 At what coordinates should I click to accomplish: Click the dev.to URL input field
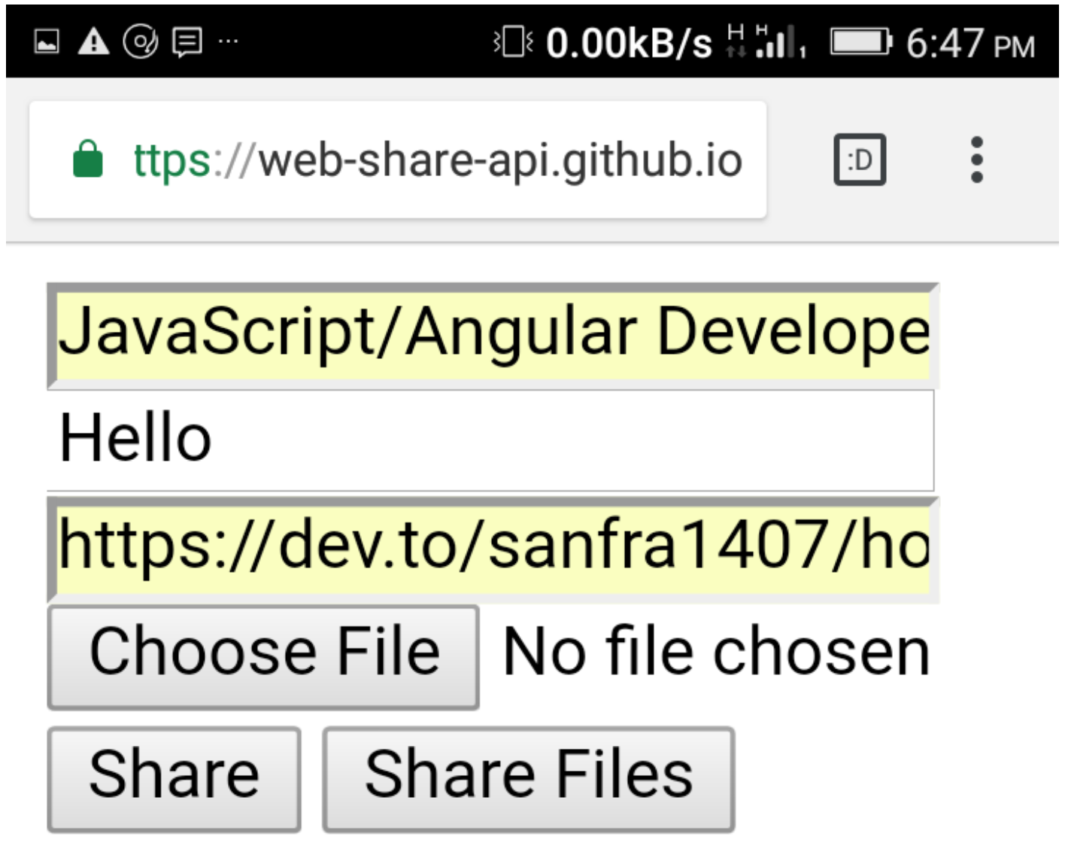tap(489, 546)
